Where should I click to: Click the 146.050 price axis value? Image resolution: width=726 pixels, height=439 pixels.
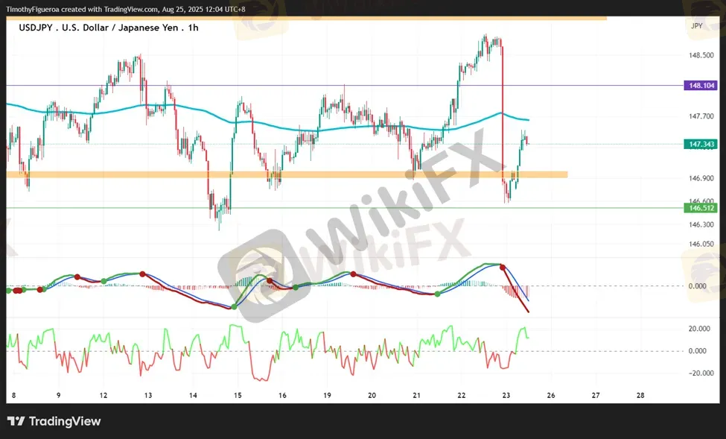[701, 244]
